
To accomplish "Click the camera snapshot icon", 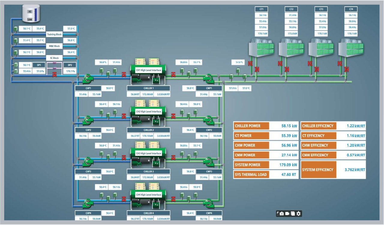I will pos(282,214).
